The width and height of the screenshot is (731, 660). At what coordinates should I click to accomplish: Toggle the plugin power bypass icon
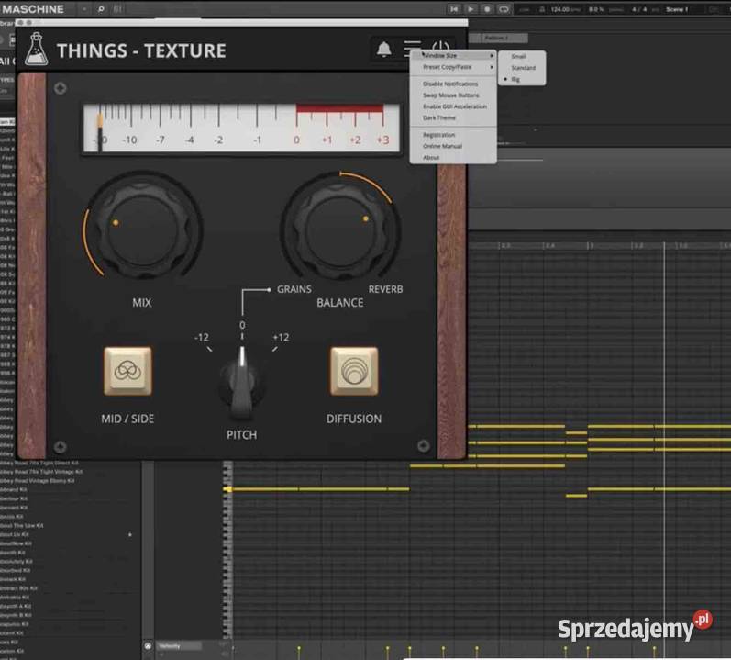click(440, 47)
